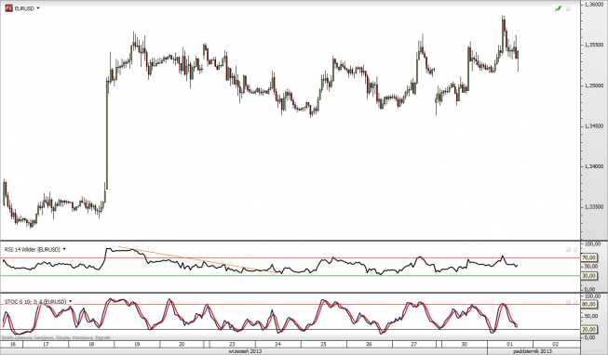The width and height of the screenshot is (608, 355).
Task: Click the 1,33500 price axis label
Action: (x=593, y=207)
